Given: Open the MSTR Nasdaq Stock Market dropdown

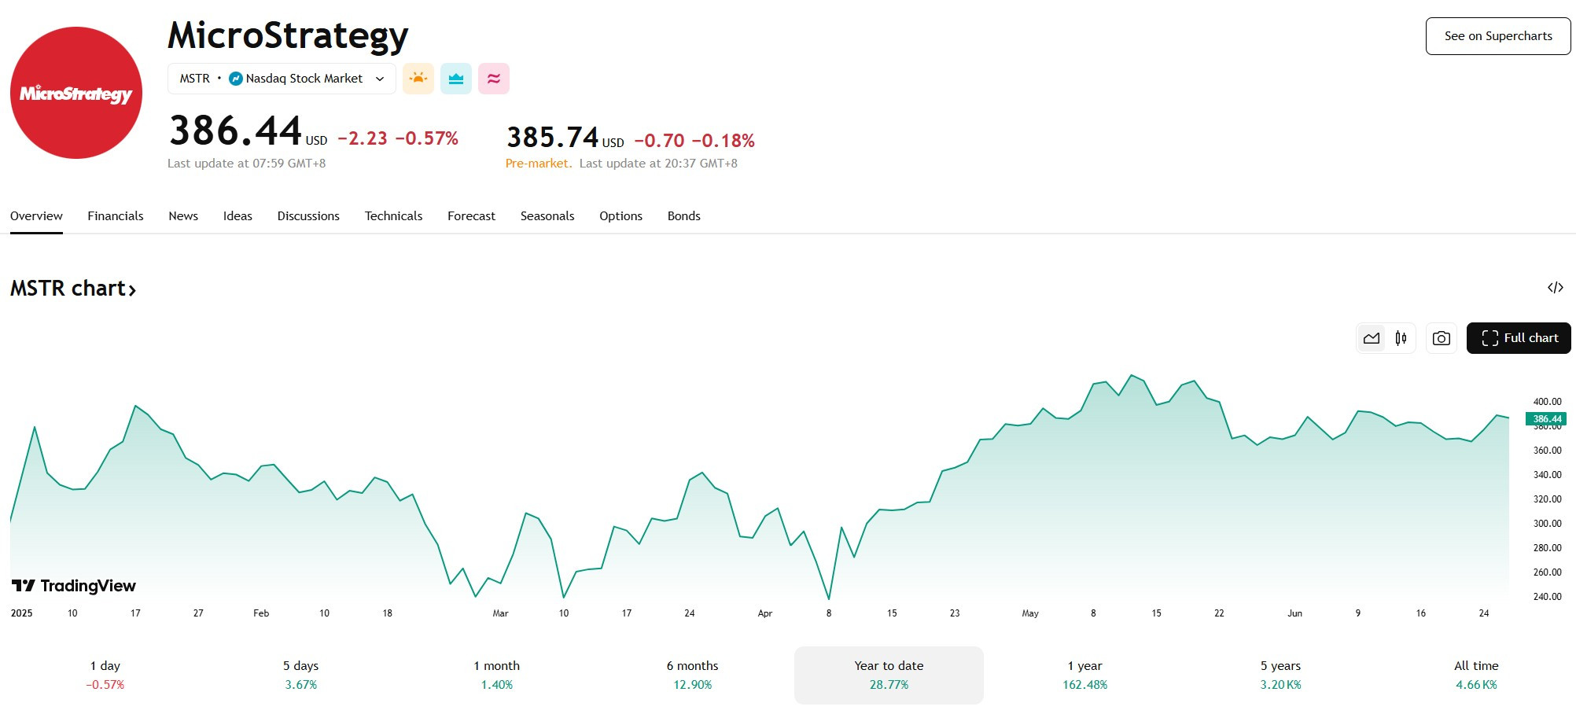Looking at the screenshot, I should pyautogui.click(x=282, y=79).
